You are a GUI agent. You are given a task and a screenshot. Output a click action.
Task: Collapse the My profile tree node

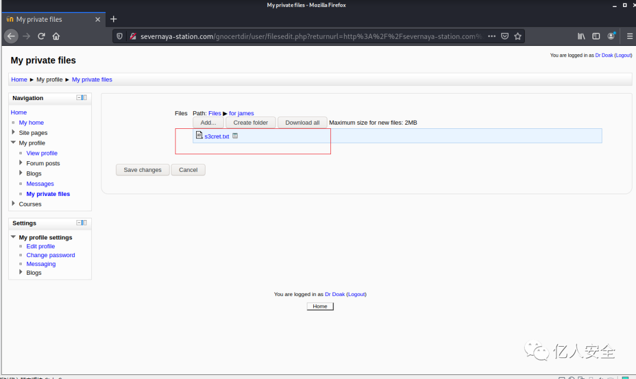(x=14, y=142)
